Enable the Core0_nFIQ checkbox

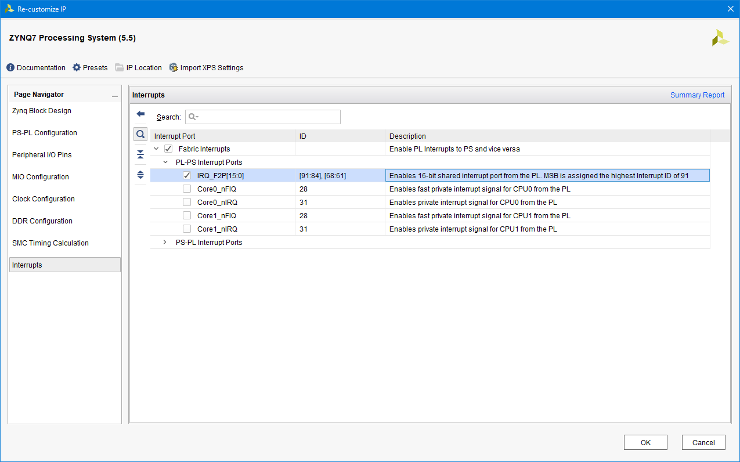(187, 189)
